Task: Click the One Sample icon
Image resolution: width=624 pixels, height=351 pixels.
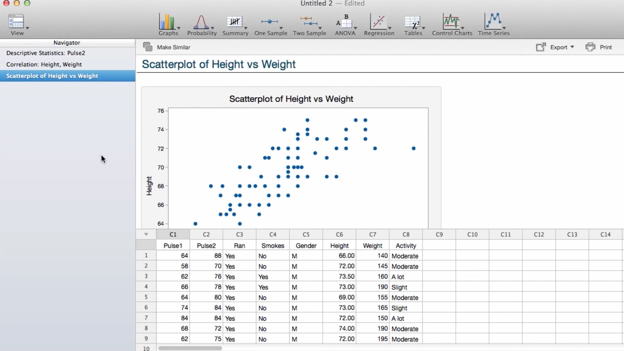Action: click(269, 22)
